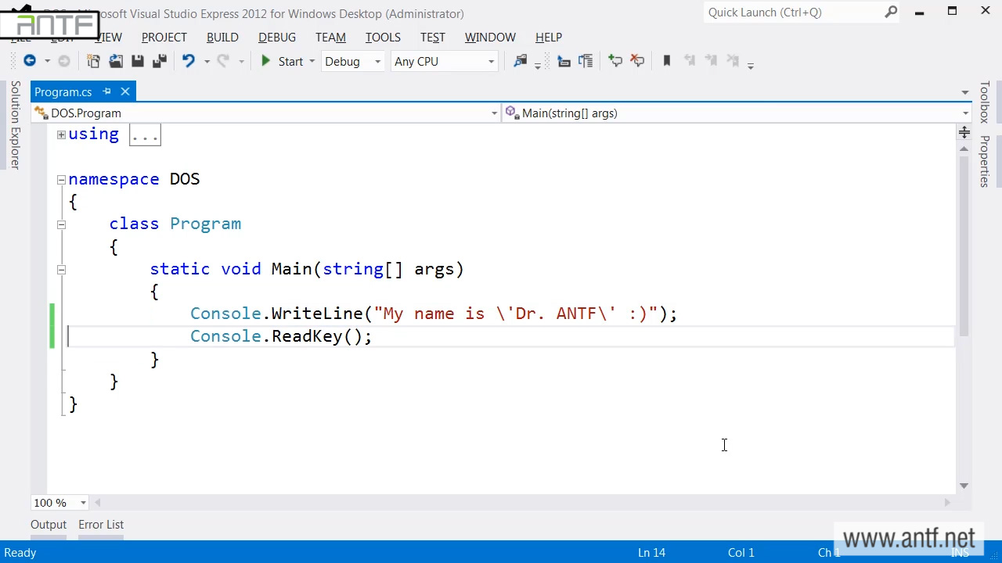Screen dimensions: 1002x563
Task: Undo the last edit using Undo icon
Action: (188, 61)
